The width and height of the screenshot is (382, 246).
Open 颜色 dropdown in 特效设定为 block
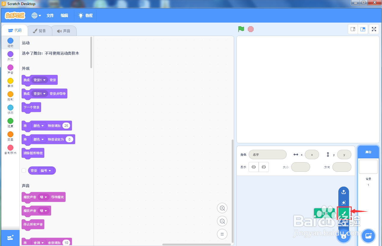39,139
